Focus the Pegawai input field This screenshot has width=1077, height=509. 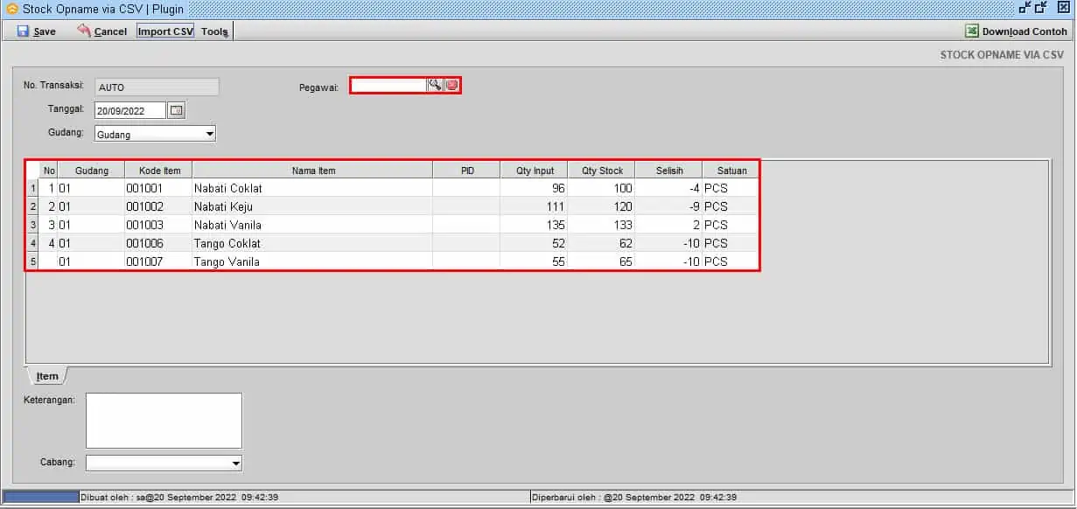(x=389, y=85)
